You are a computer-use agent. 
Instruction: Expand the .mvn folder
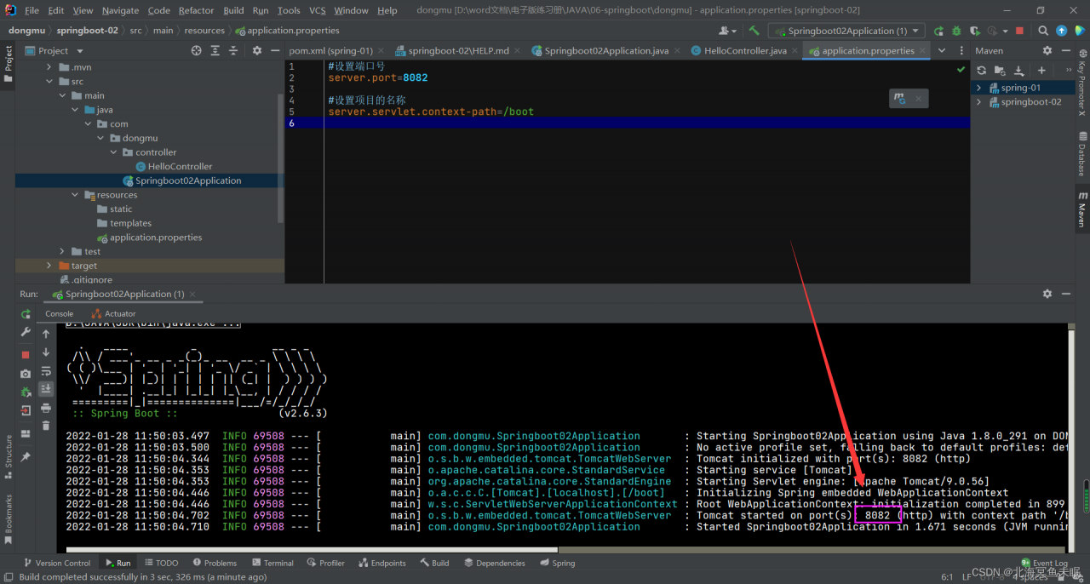click(49, 67)
